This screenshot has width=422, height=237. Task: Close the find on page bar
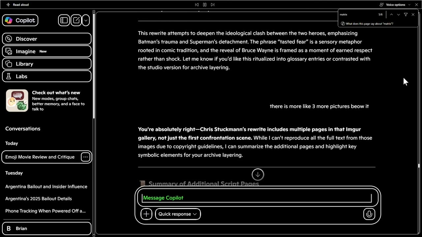pyautogui.click(x=413, y=14)
